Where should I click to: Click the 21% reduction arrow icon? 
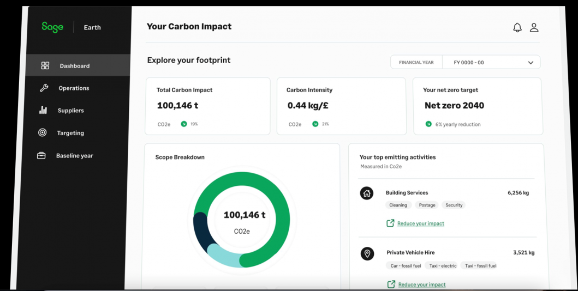click(x=315, y=124)
